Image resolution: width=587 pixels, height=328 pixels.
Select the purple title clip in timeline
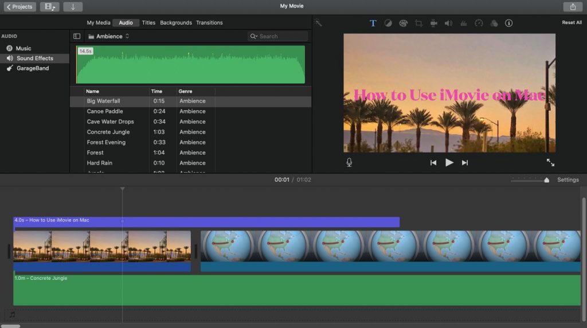coord(206,222)
